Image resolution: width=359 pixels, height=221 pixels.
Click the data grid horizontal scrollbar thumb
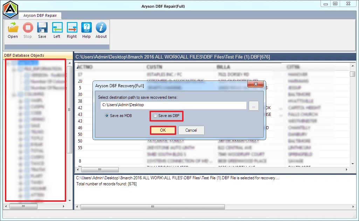[x=100, y=170]
